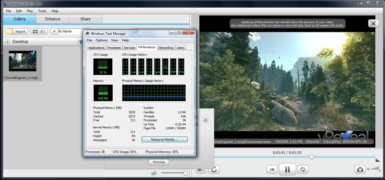Click the Cached memory '2023' value

point(132,116)
